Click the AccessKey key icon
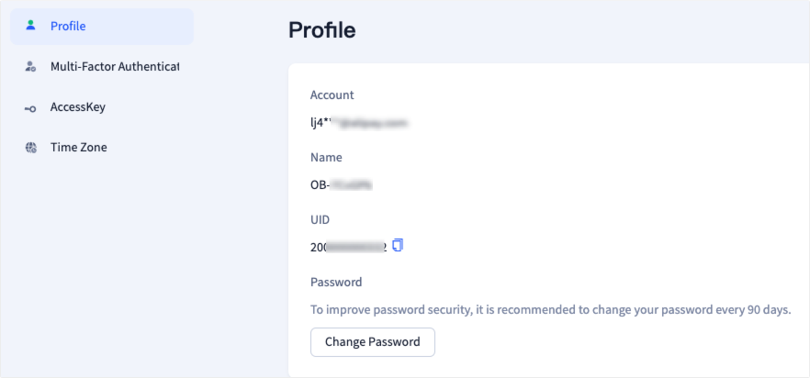The height and width of the screenshot is (378, 810). (30, 107)
